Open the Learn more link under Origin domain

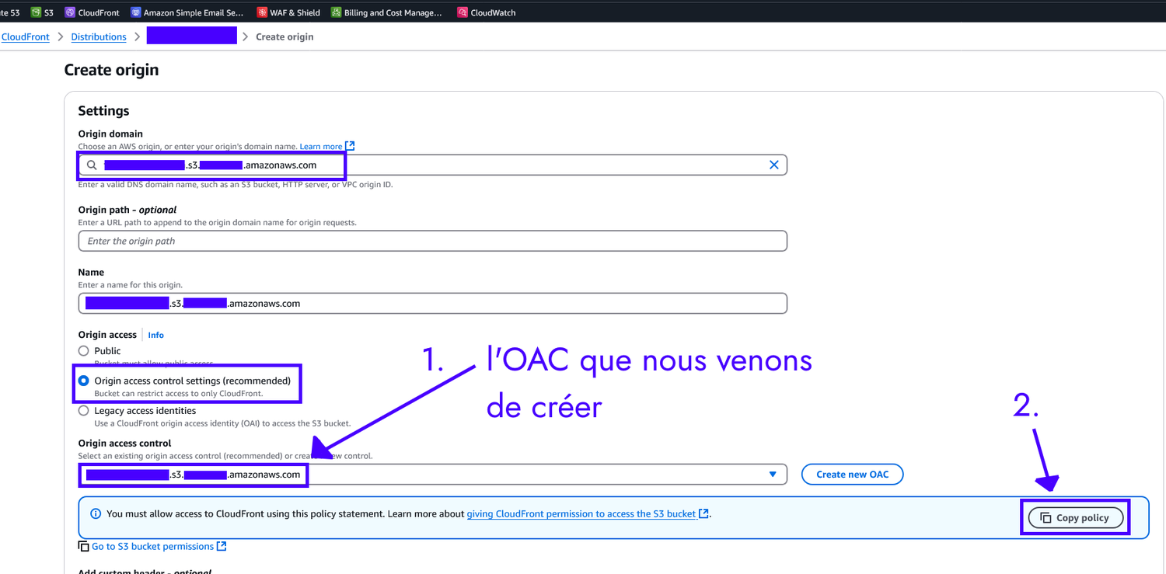(321, 146)
